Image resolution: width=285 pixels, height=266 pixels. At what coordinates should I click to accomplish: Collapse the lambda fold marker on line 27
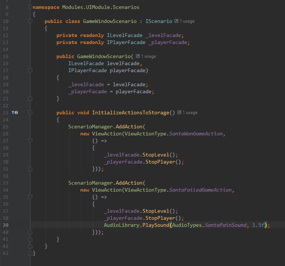[x=30, y=141]
